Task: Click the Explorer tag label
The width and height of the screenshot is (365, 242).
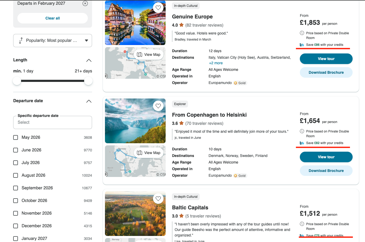Action: [180, 104]
